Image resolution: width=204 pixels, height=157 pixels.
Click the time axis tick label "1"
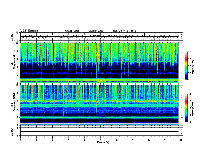click(x=36, y=140)
